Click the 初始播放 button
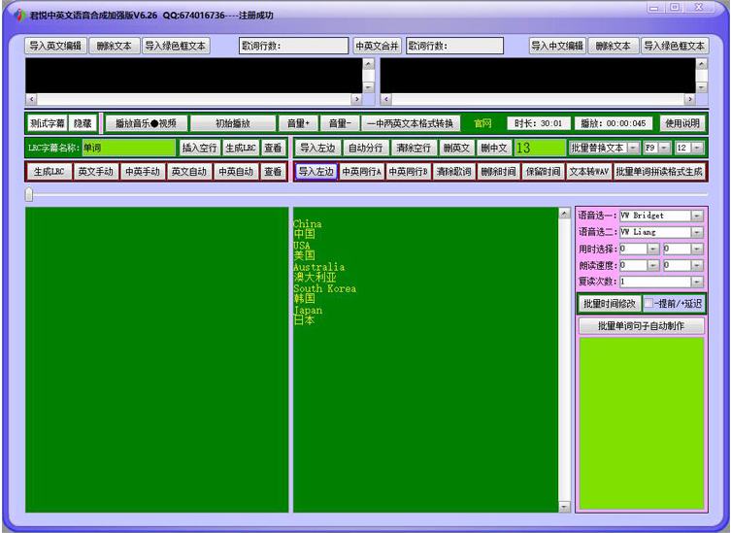The image size is (731, 533). 232,123
